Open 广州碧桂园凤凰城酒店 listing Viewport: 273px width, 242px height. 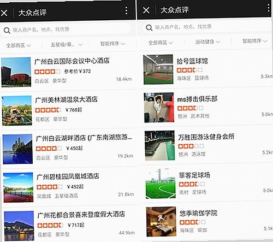(70, 187)
